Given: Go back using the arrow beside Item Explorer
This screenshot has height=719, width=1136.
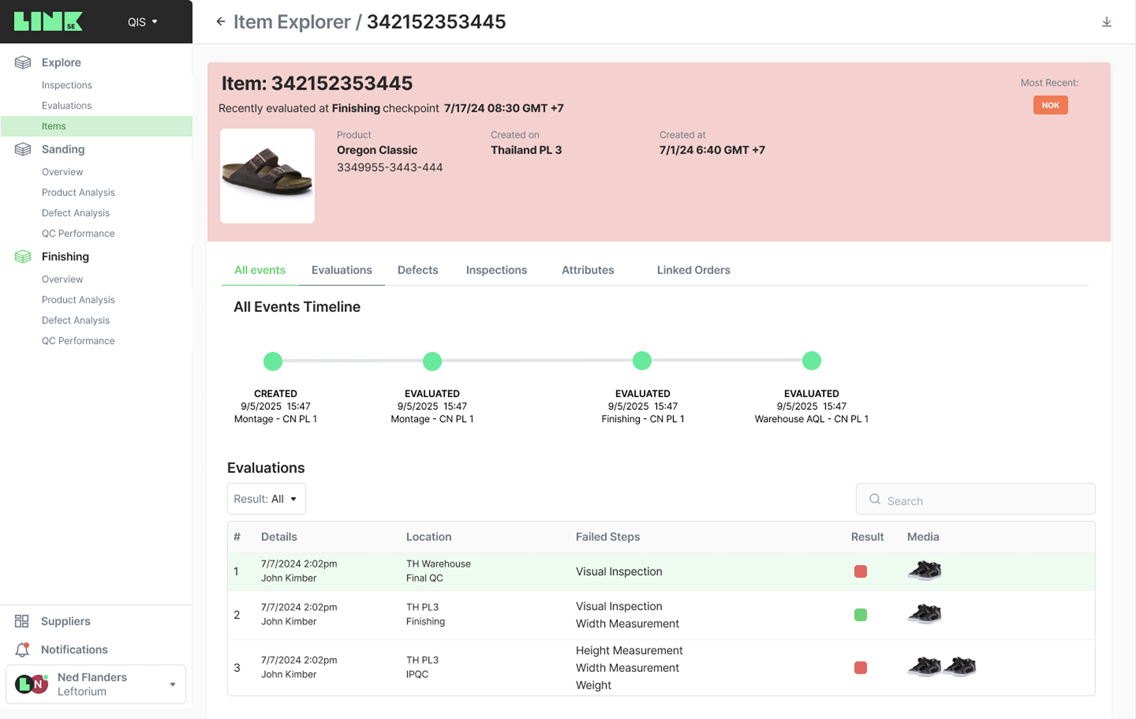Looking at the screenshot, I should pos(220,21).
